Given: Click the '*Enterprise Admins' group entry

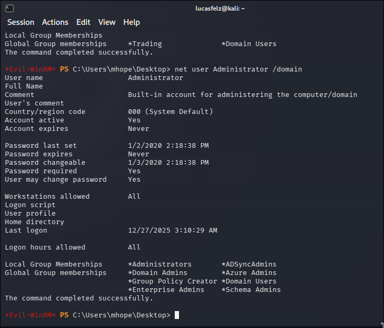Looking at the screenshot, I should [x=166, y=290].
